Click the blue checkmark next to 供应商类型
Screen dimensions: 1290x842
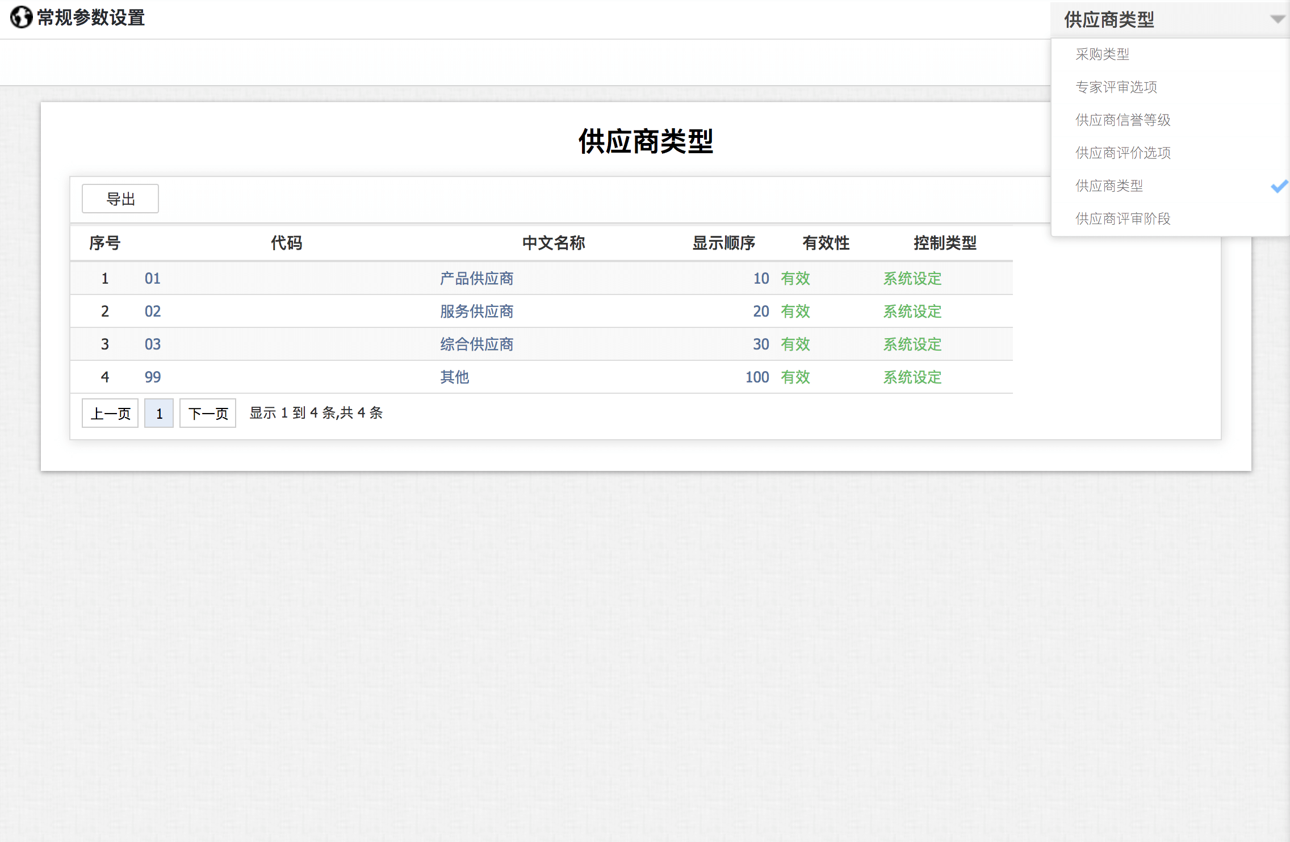click(x=1278, y=186)
